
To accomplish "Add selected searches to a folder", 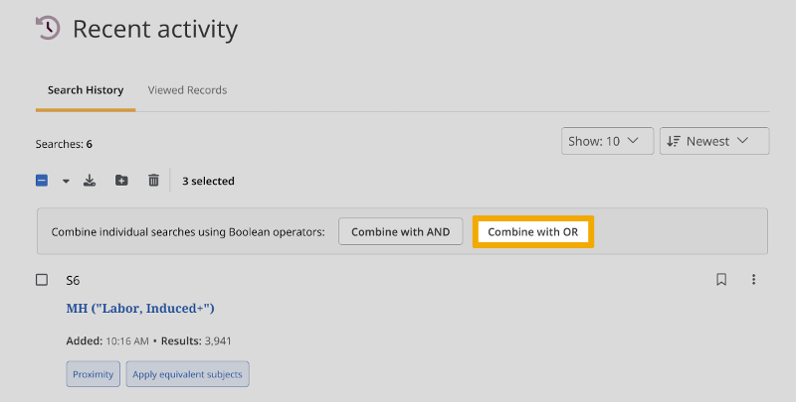I will click(121, 181).
